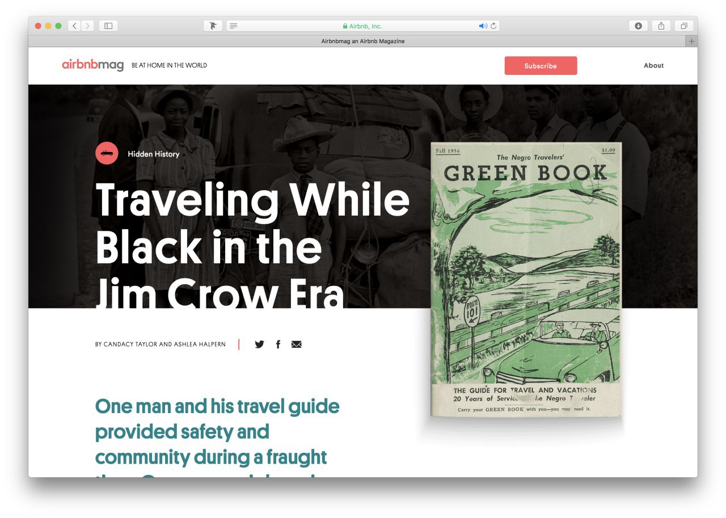Screen dimensions: 726x518
Task: Share the article on Twitter
Action: click(259, 344)
